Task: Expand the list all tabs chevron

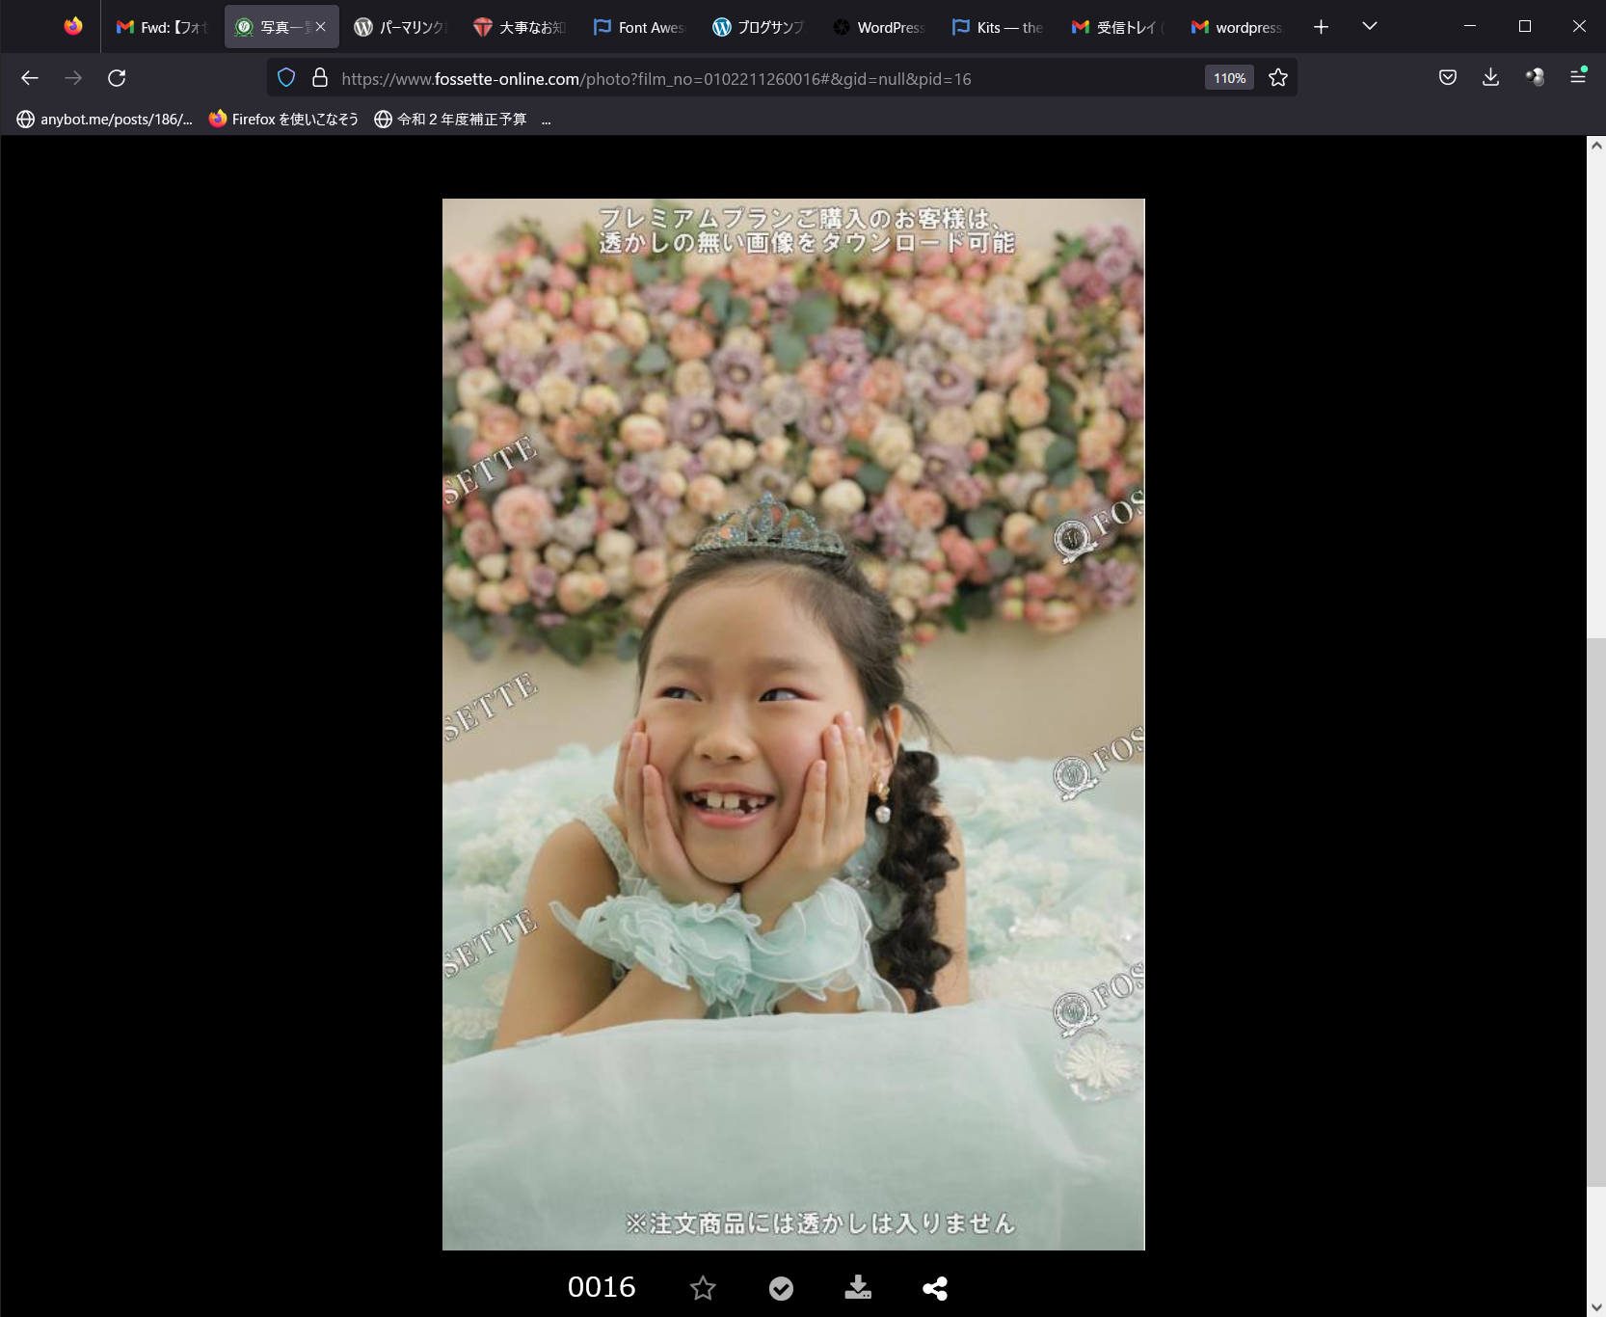Action: [1369, 27]
